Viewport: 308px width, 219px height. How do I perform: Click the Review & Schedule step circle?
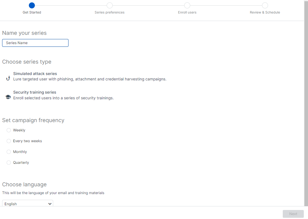tap(265, 5)
